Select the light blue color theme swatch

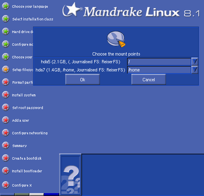7,194
